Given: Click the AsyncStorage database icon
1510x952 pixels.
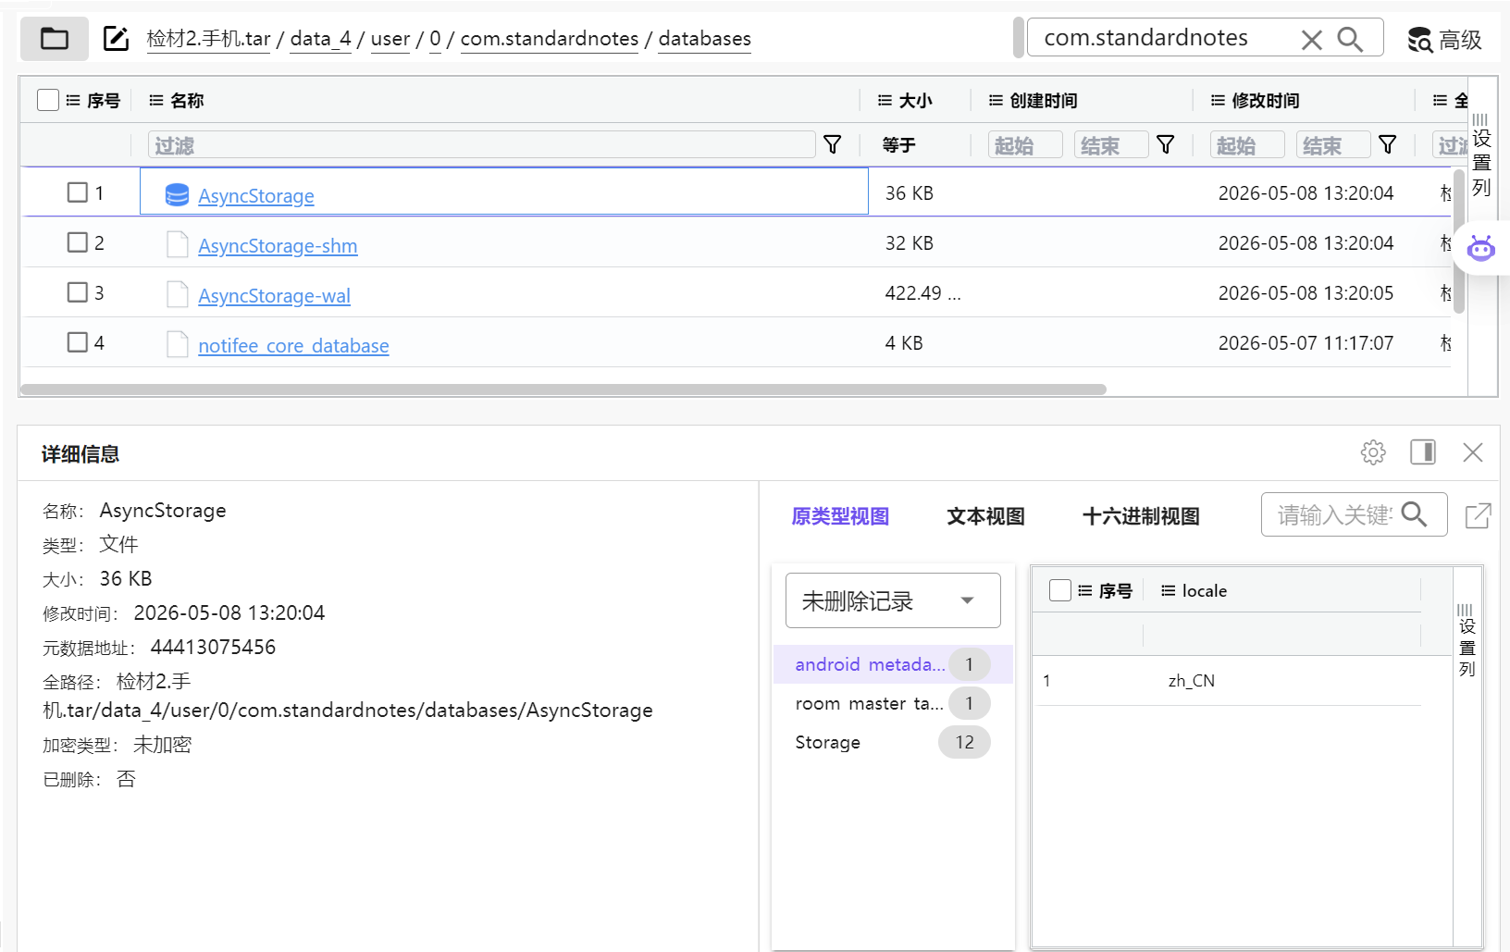Looking at the screenshot, I should click(x=177, y=194).
